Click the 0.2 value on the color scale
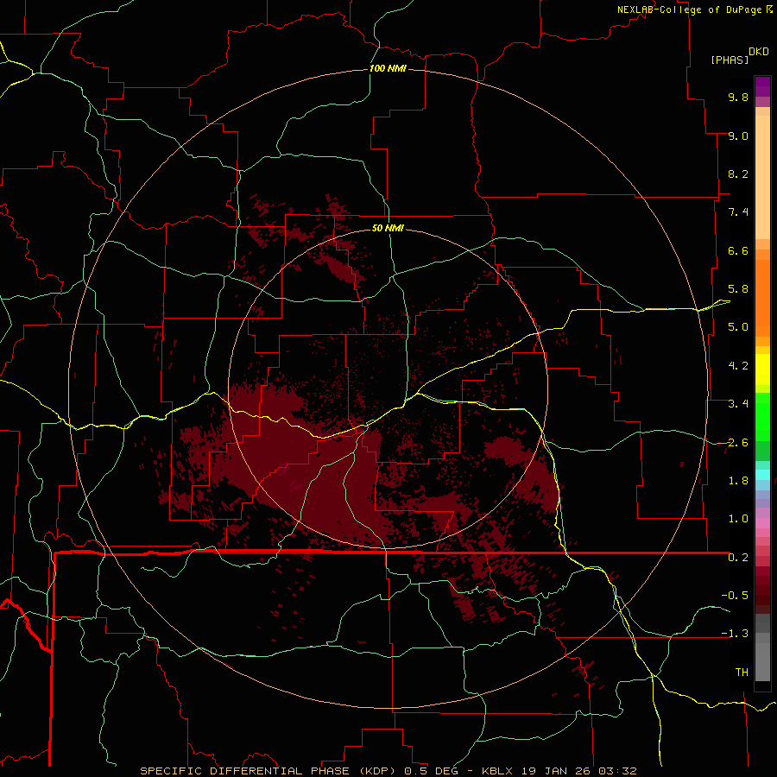 (738, 558)
